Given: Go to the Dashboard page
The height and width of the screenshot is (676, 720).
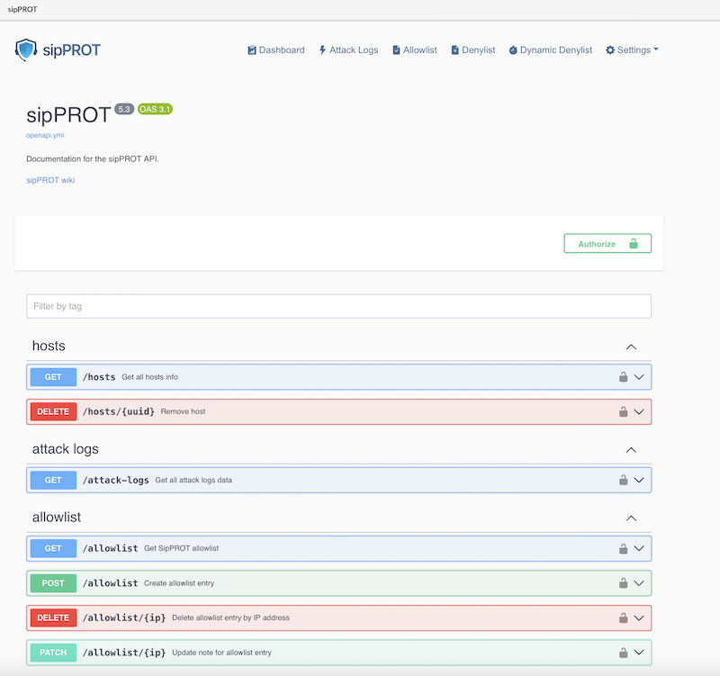Looking at the screenshot, I should point(276,50).
